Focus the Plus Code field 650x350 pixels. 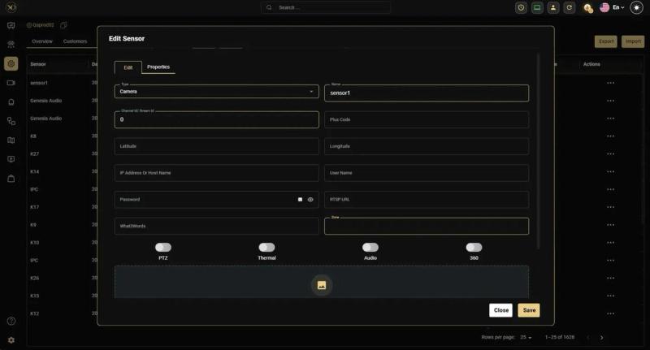427,119
